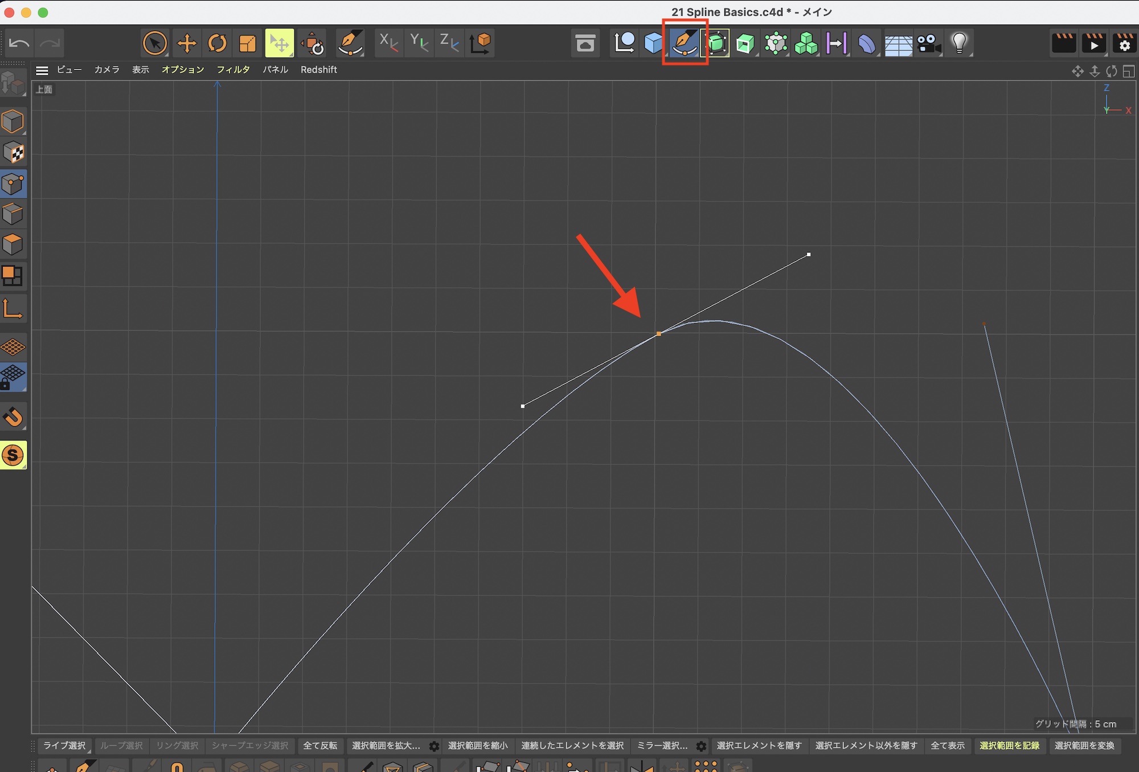Open the フィルタ viewport menu
1139x772 pixels.
click(x=233, y=70)
